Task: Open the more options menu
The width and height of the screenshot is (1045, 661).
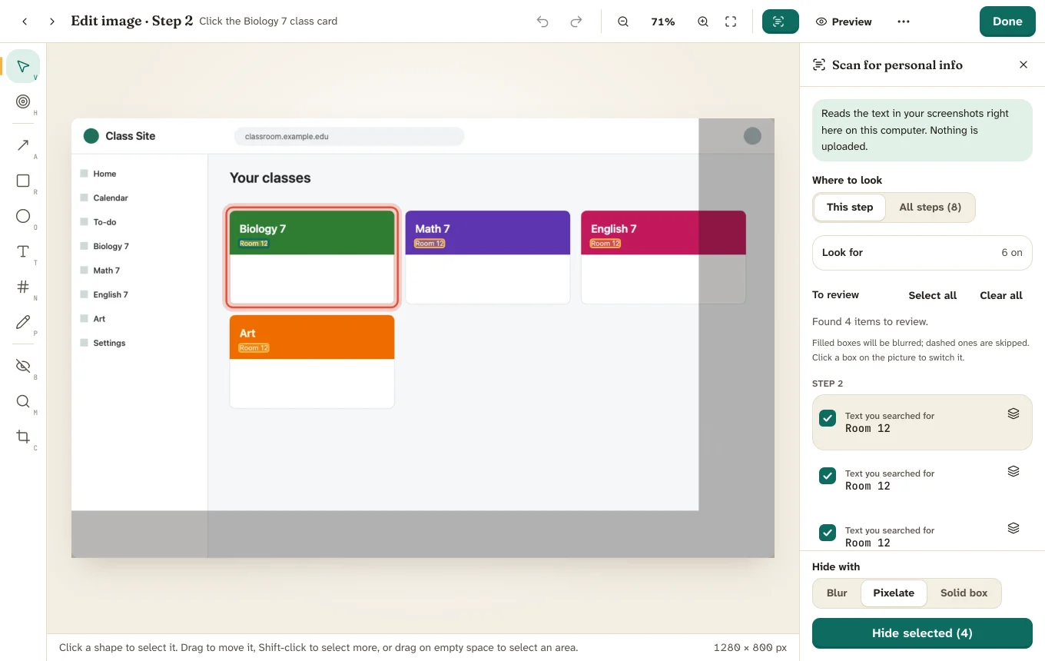Action: [x=904, y=22]
